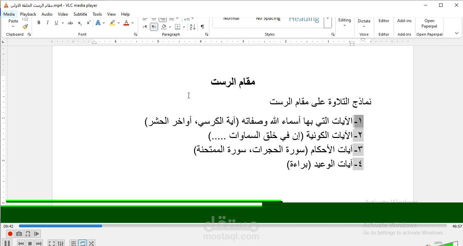Screen dimensions: 463x246
Task: Open the Editing dropdown
Action: pos(345,23)
